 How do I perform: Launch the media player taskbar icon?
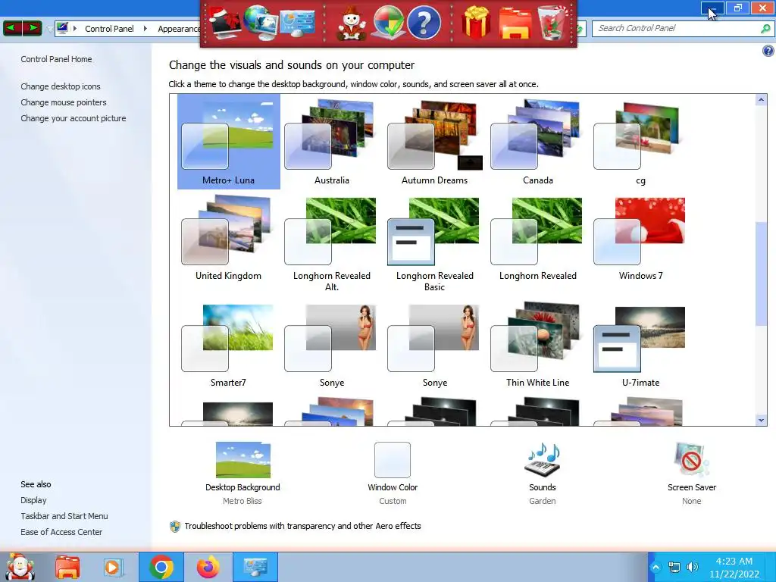point(113,567)
